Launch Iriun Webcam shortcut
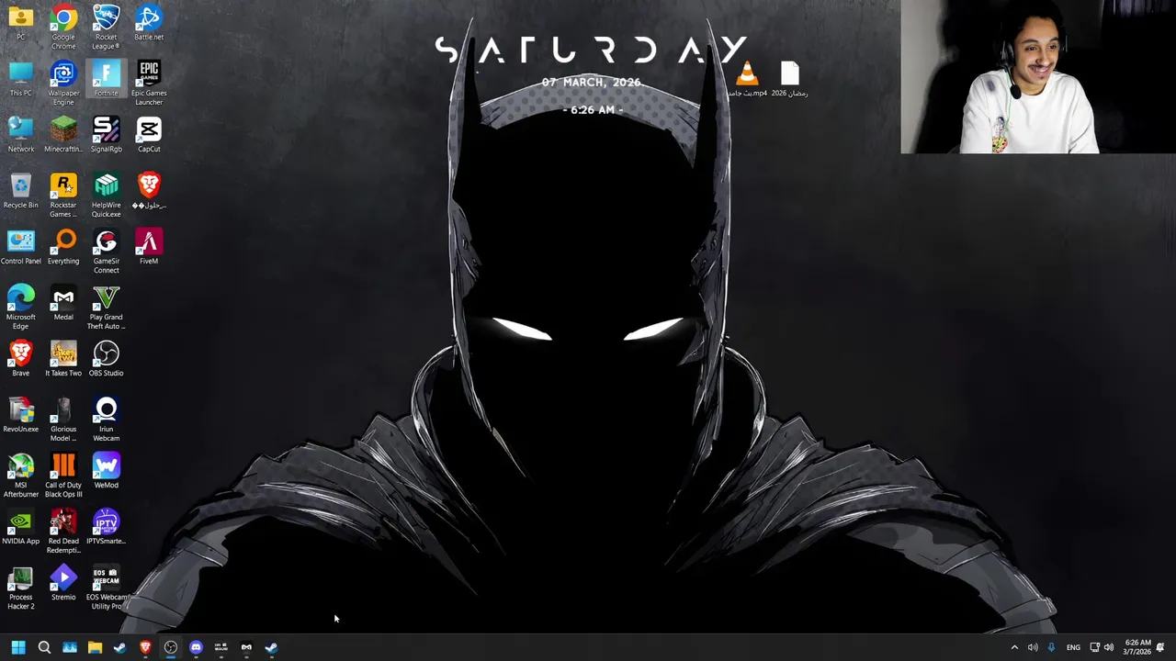Screen dimensions: 1176x661 point(106,420)
